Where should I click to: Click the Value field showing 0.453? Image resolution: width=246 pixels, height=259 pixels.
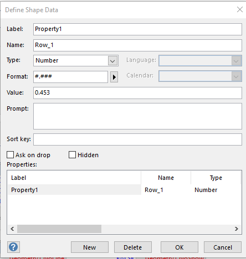point(137,93)
